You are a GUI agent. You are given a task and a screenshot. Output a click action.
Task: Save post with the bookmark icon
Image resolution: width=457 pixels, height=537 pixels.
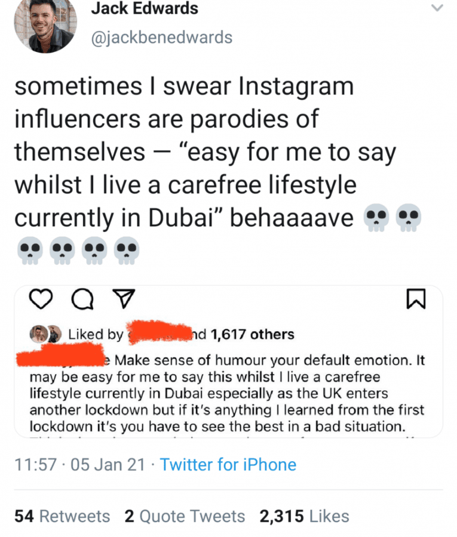point(416,299)
